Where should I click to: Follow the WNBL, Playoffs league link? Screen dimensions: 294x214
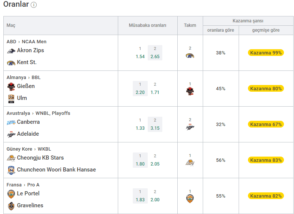coord(53,113)
